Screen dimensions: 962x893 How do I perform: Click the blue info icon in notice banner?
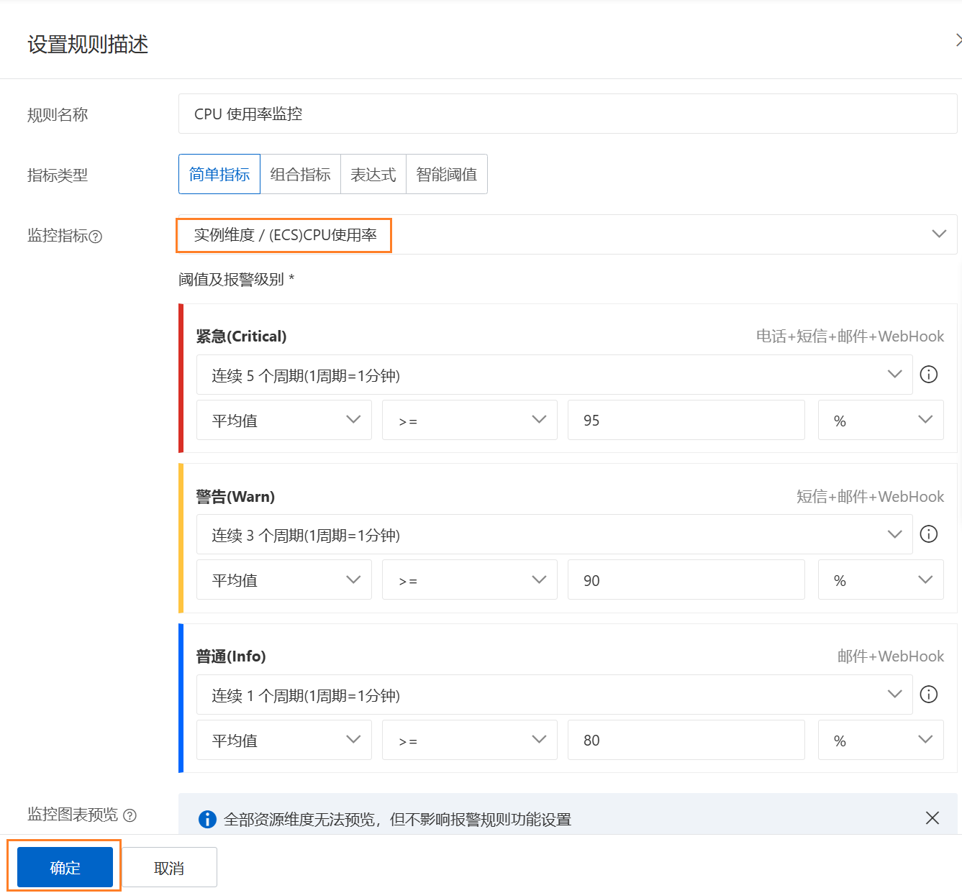207,819
